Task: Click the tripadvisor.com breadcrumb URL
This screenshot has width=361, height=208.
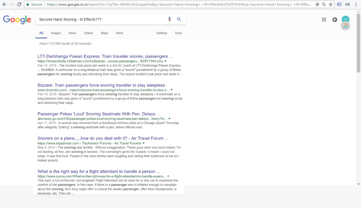Action: 89,143
